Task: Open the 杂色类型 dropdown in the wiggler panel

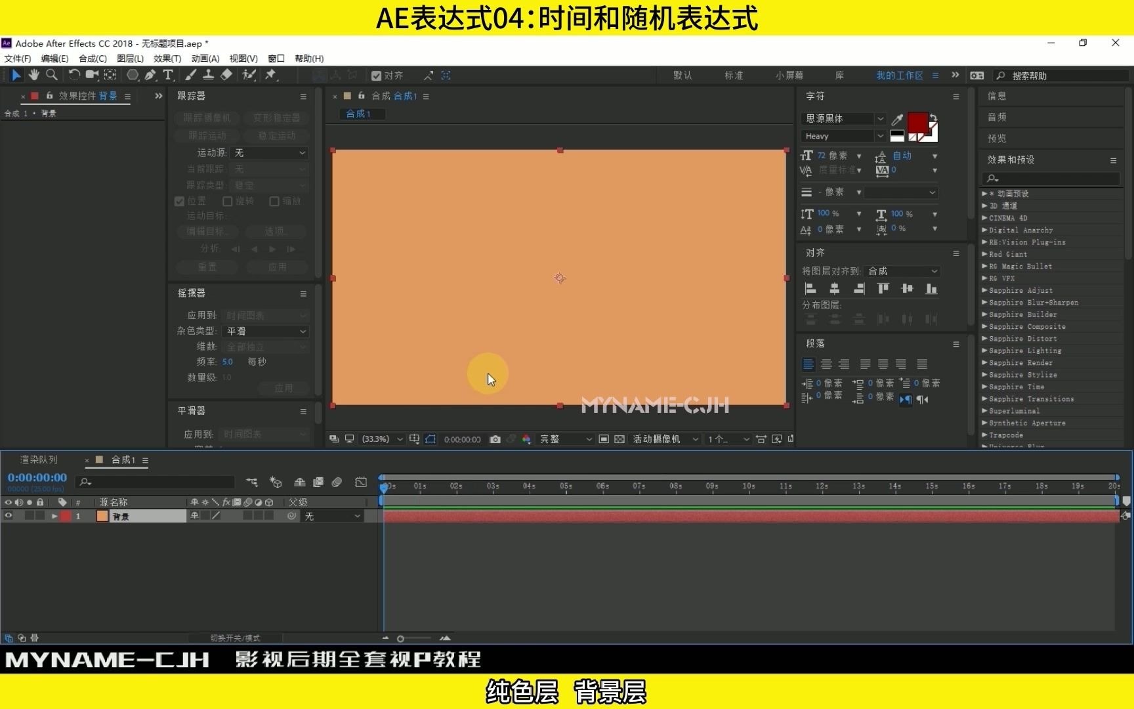Action: click(x=265, y=331)
